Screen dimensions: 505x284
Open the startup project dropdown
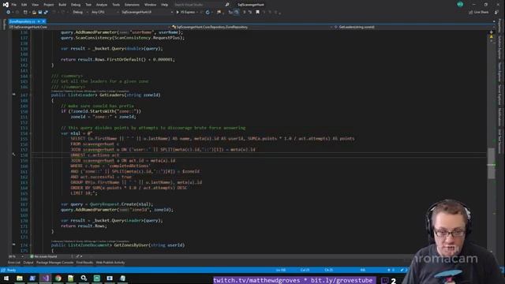(147, 13)
